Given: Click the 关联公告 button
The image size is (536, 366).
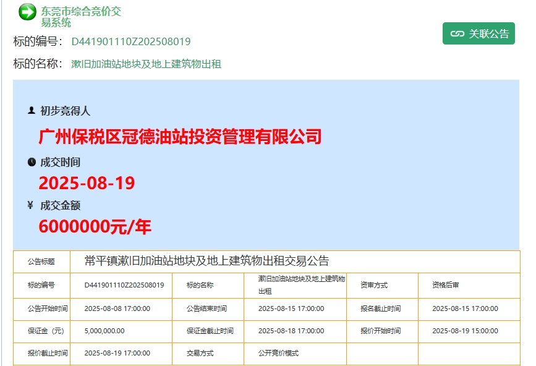Looking at the screenshot, I should coord(479,33).
